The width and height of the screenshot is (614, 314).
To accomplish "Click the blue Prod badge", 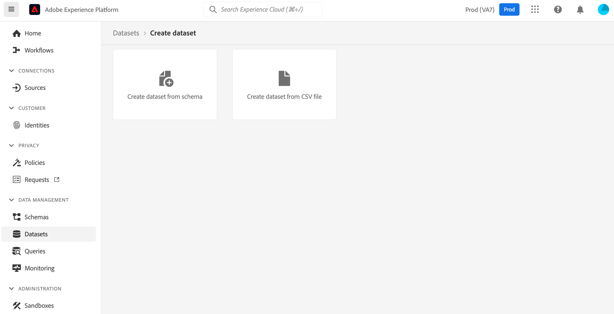I will pyautogui.click(x=509, y=9).
